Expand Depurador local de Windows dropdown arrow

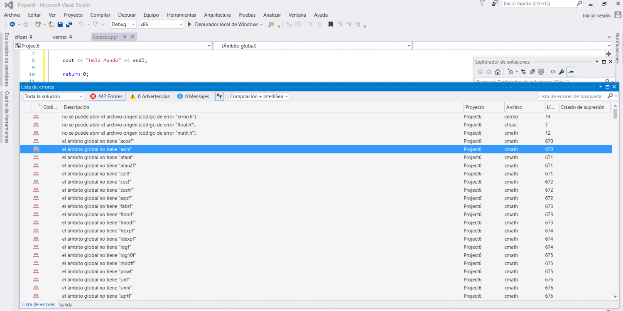(x=261, y=25)
